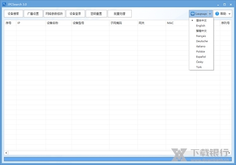Choose English from the language menu
The width and height of the screenshot is (236, 165).
point(201,26)
